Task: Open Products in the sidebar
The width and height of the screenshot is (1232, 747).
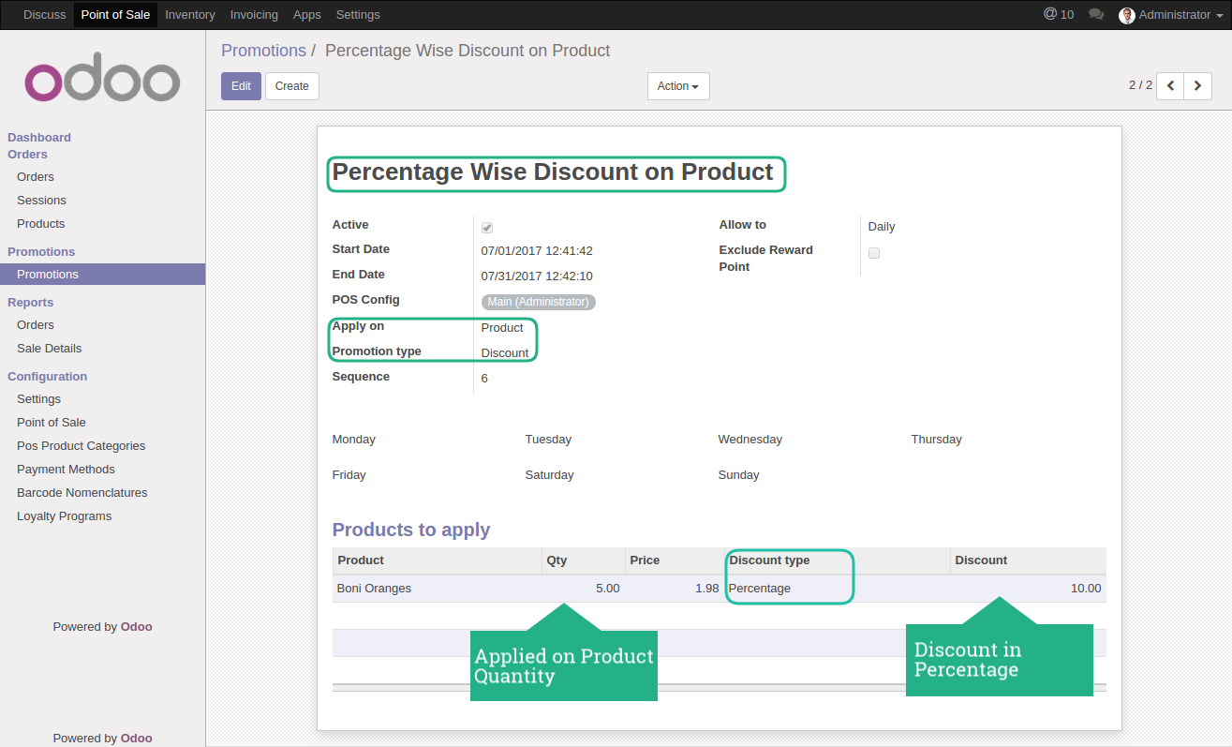Action: [x=40, y=224]
